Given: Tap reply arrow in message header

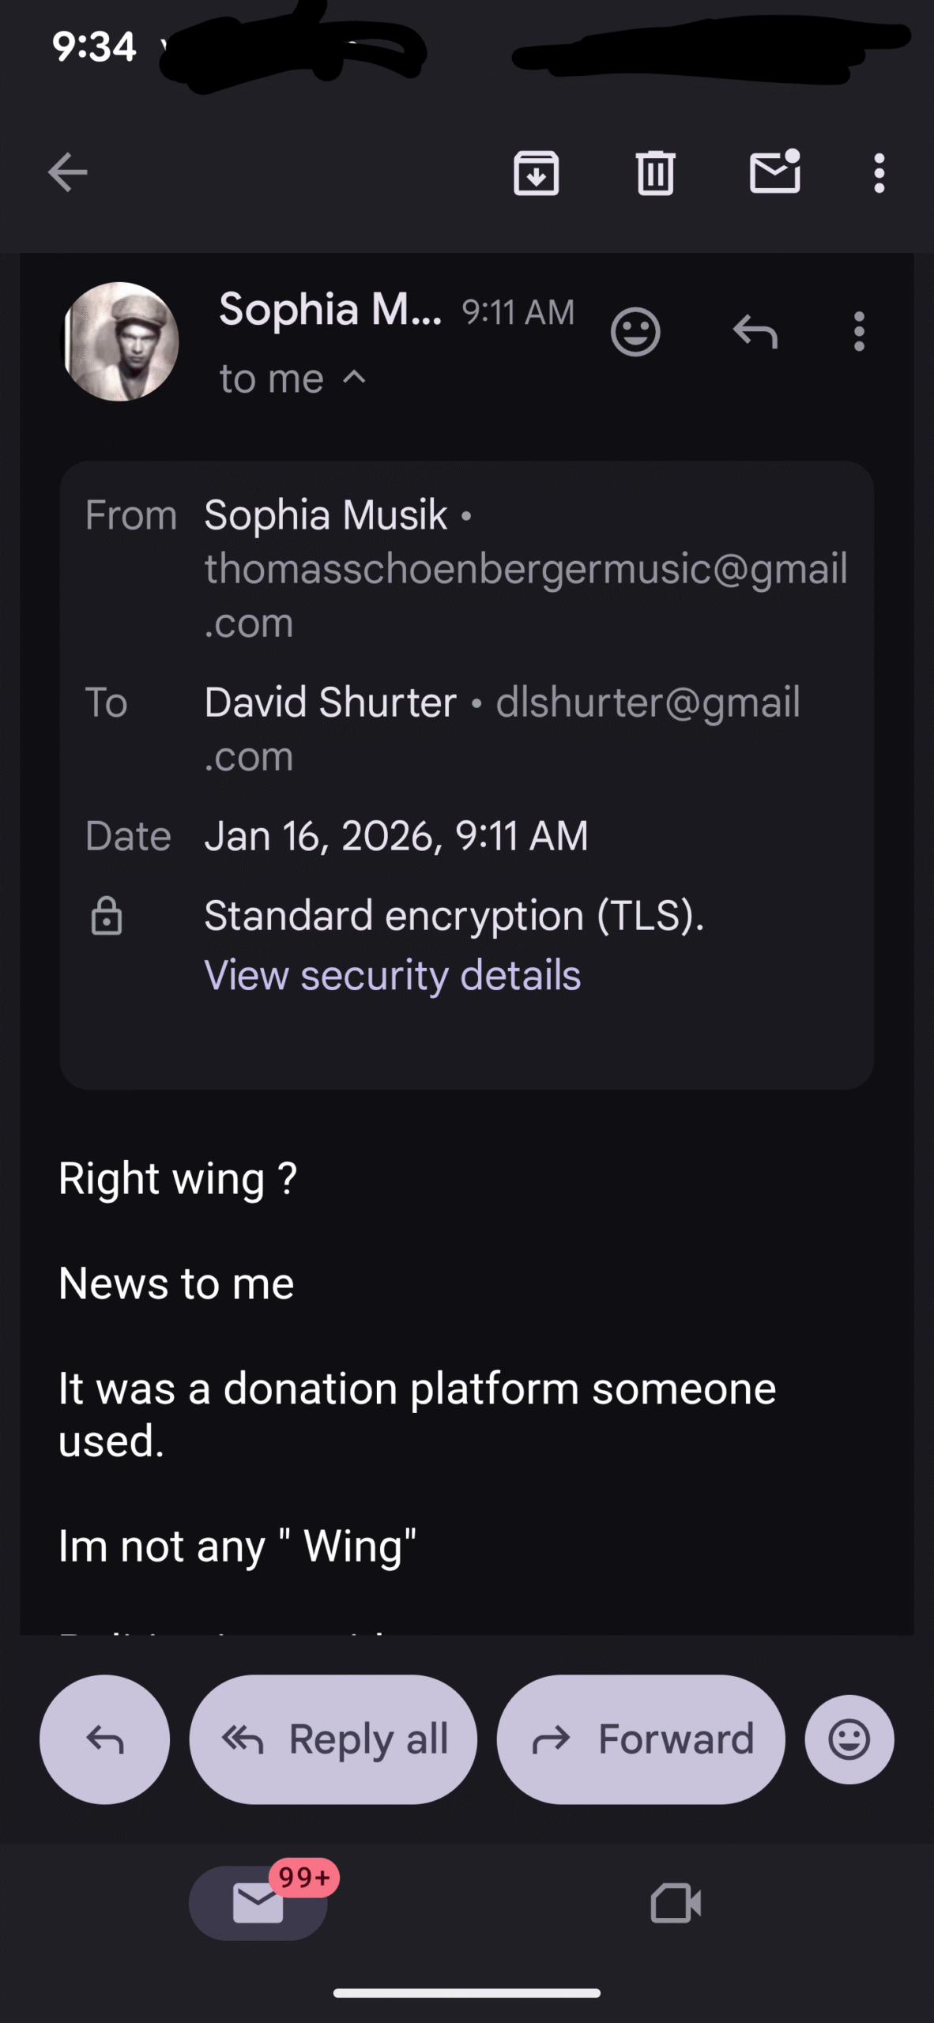Looking at the screenshot, I should (755, 332).
